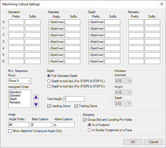Expand the Diameter precision dropdown
The image size is (166, 148).
click(123, 81)
